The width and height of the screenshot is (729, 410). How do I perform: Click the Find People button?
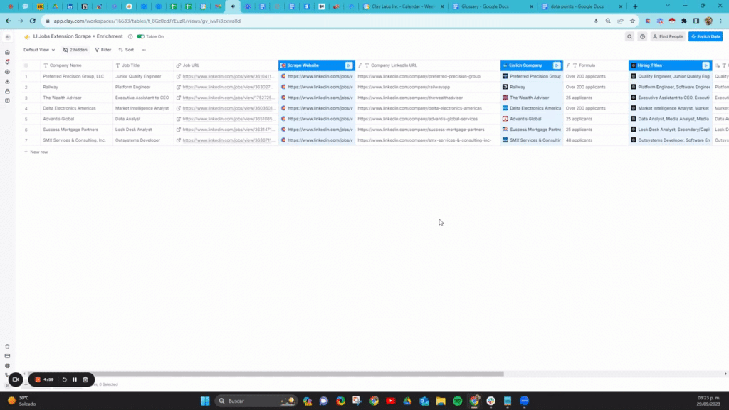coord(669,36)
